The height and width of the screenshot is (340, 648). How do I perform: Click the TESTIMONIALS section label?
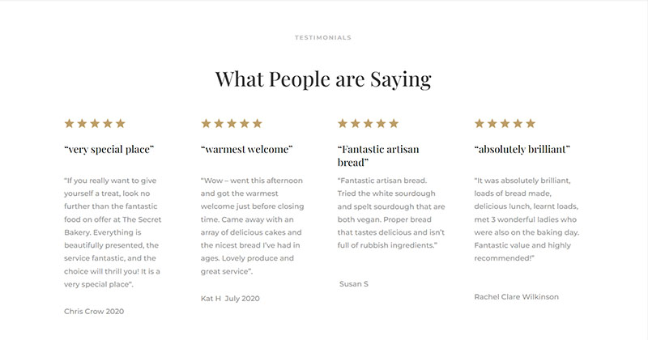coord(323,37)
